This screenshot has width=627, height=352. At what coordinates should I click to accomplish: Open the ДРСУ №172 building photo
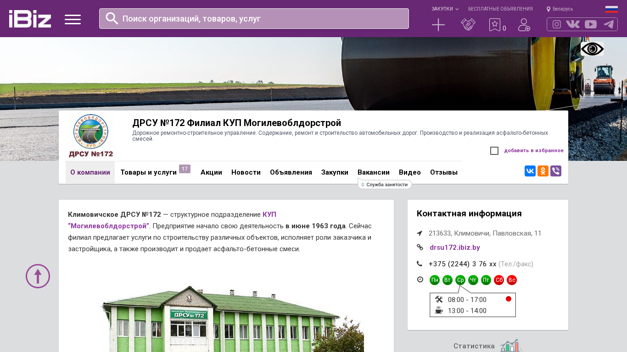233,319
